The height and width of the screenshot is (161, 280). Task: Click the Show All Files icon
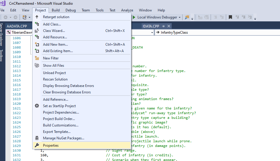point(37,65)
